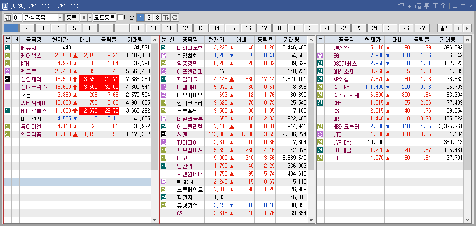This screenshot has width=476, height=226.
Task: Click the always-on-top arrow icon in title bar
Action: click(410, 6)
